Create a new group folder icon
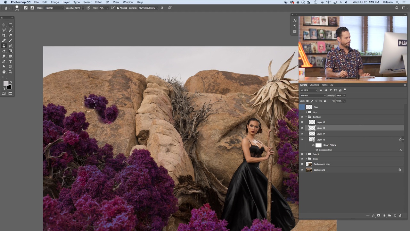Viewport: 410px width, 231px height. pyautogui.click(x=389, y=216)
